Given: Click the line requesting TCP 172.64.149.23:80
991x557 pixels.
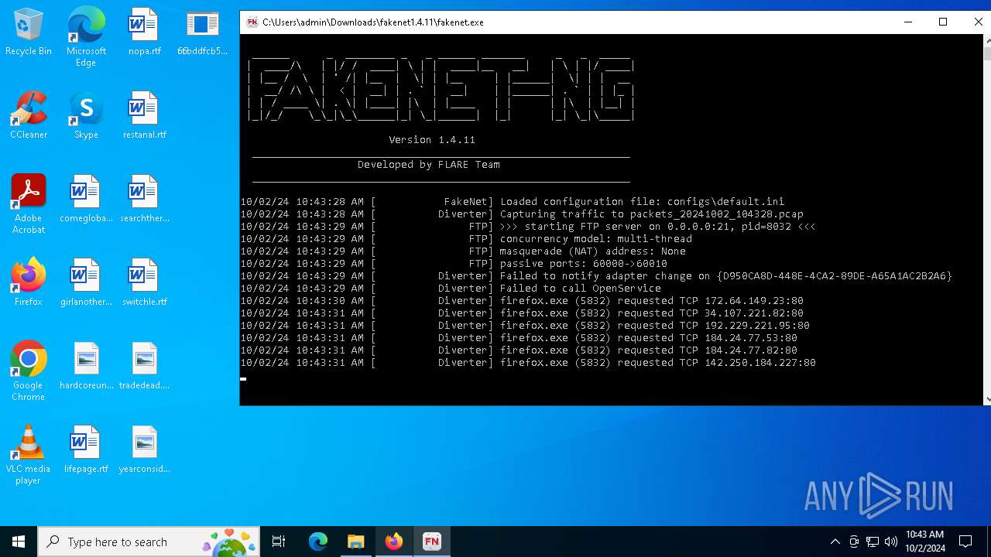Looking at the screenshot, I should click(522, 301).
